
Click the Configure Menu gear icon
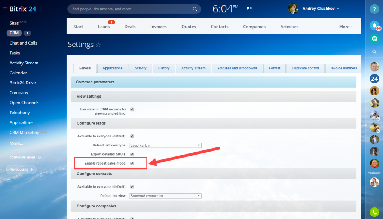pyautogui.click(x=39, y=157)
